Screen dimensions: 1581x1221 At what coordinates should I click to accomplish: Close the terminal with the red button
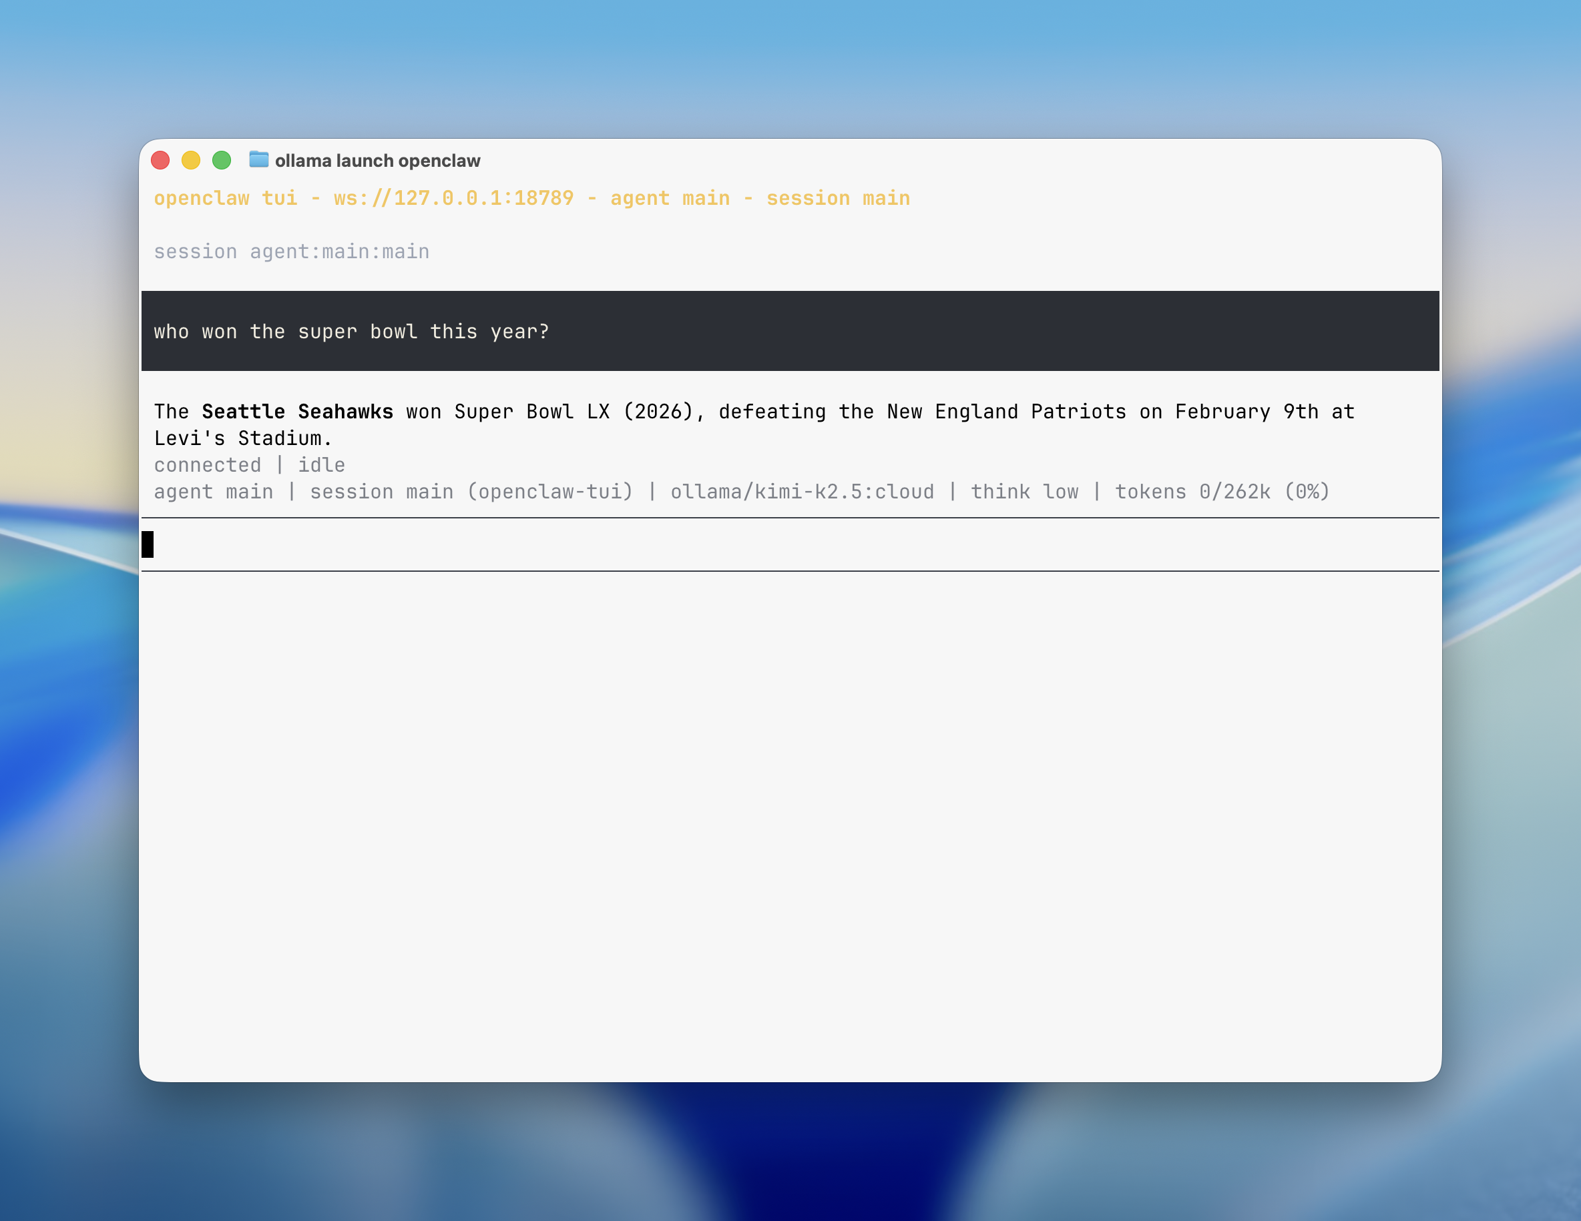click(160, 160)
